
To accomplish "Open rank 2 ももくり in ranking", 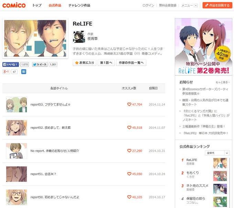I will [192, 173].
